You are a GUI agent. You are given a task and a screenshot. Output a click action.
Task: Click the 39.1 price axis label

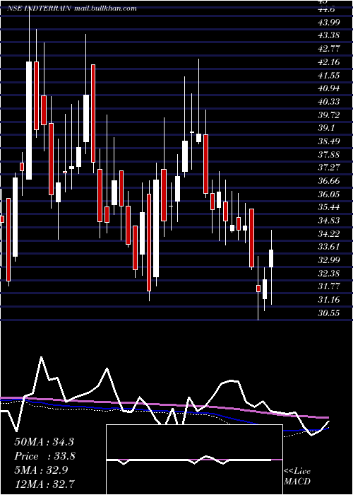click(x=326, y=128)
